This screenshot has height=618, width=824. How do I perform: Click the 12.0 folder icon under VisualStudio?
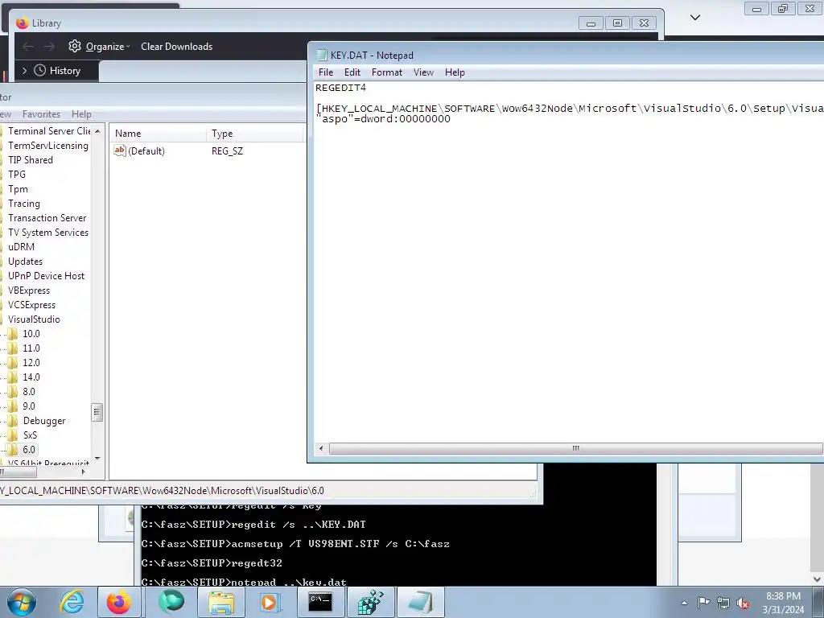[13, 363]
